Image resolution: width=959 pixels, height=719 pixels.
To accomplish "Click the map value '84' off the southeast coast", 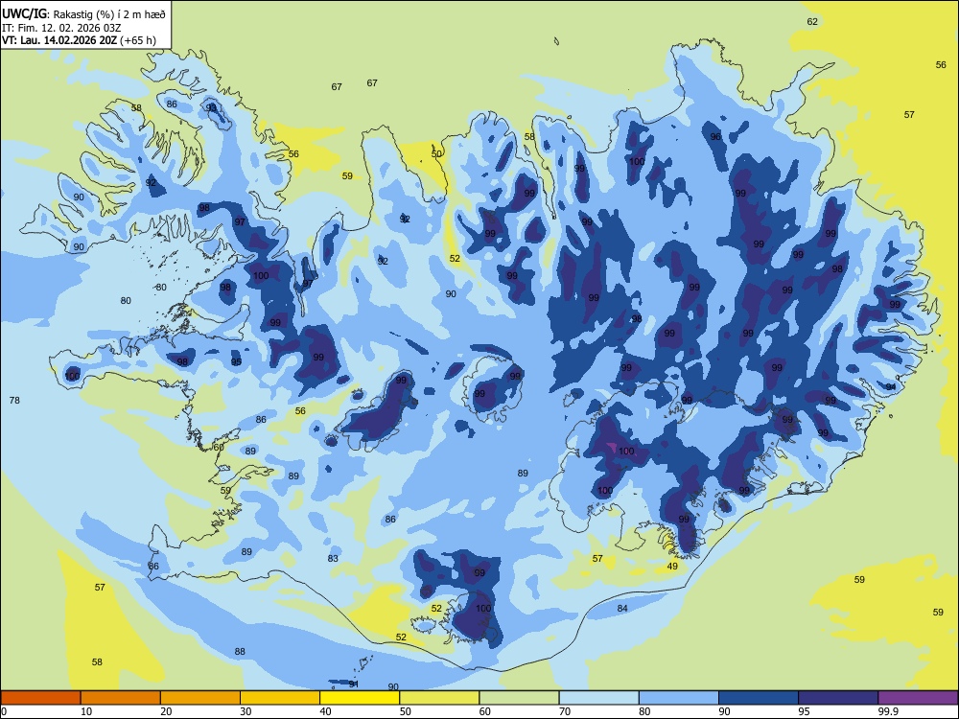I will tap(622, 609).
